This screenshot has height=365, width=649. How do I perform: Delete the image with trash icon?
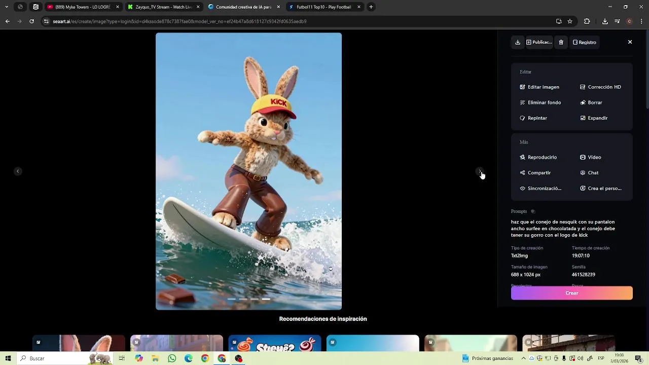pyautogui.click(x=561, y=42)
